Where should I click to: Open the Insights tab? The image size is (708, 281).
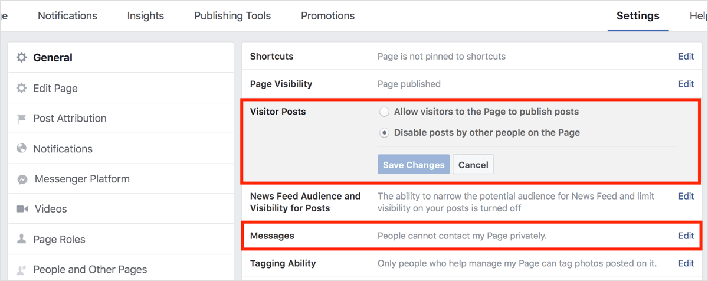tap(146, 16)
